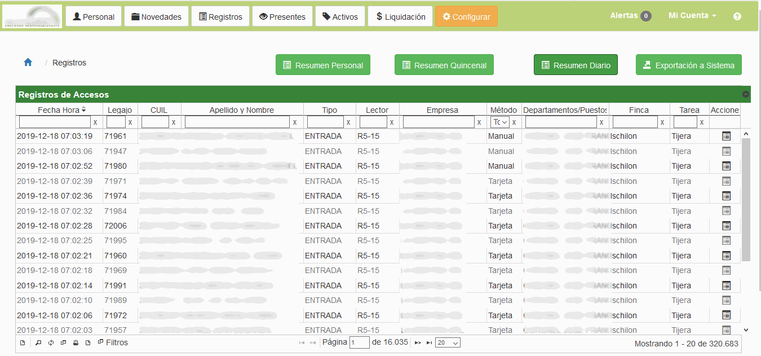Click the home icon in the breadcrumb

coord(28,63)
